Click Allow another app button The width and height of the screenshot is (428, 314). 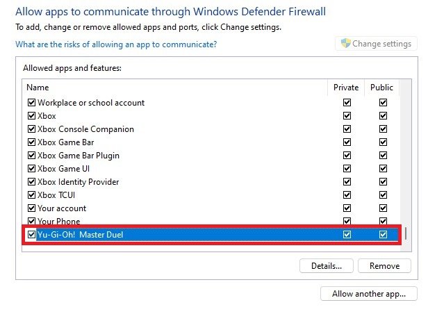[368, 294]
